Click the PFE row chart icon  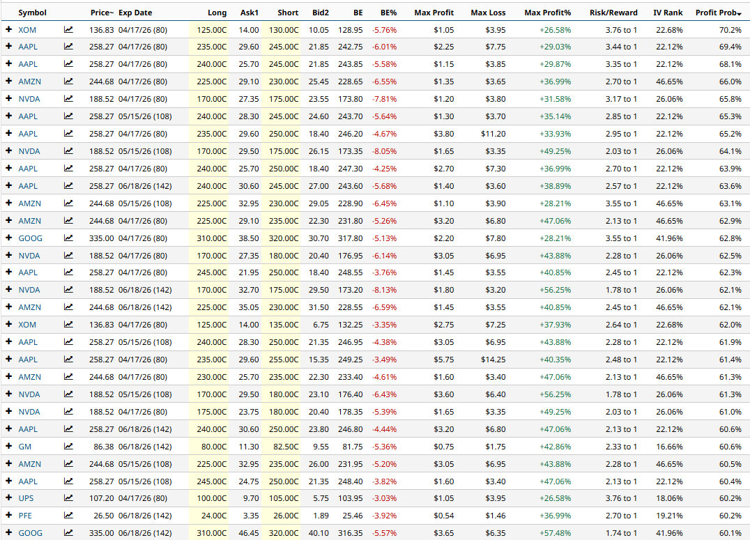[x=68, y=516]
